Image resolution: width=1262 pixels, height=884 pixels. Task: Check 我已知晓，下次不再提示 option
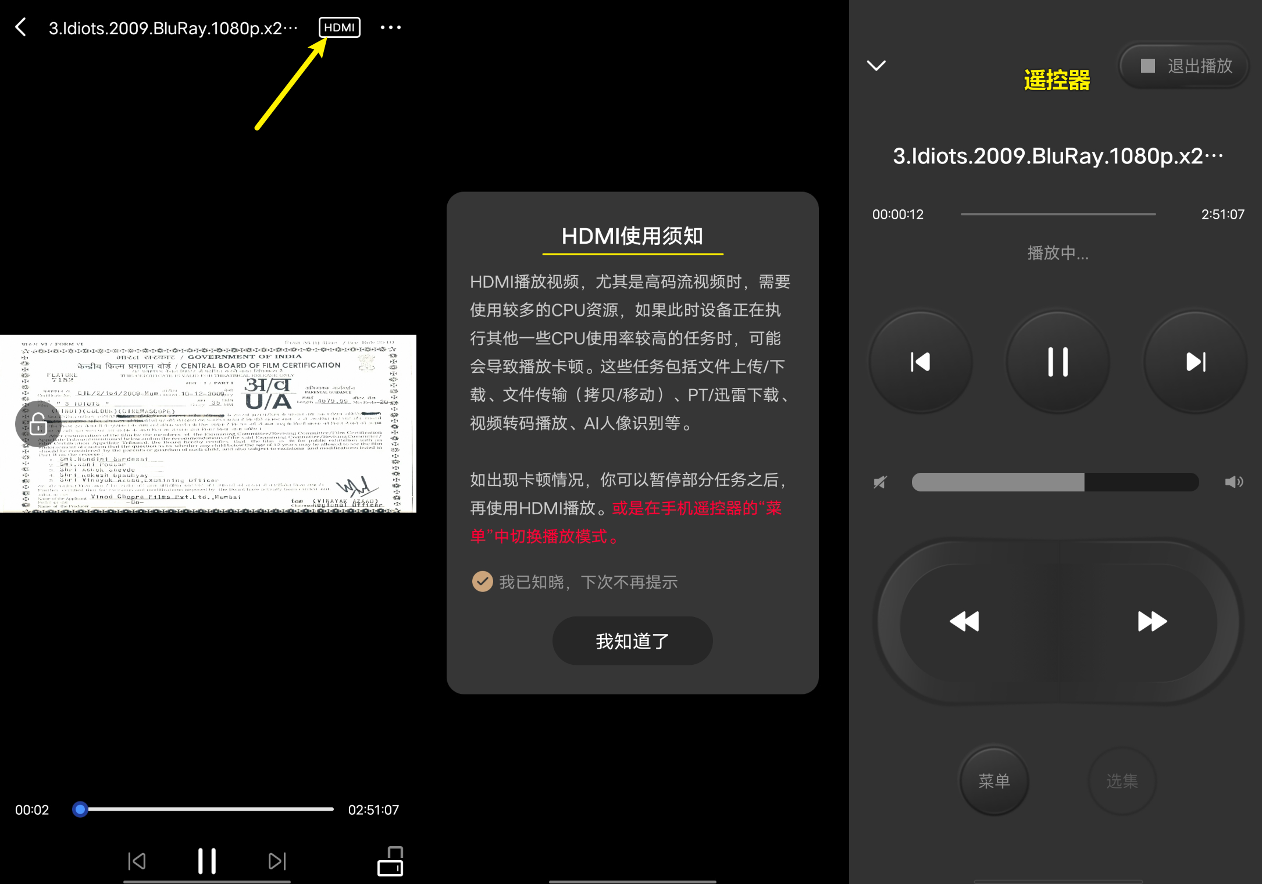(482, 581)
